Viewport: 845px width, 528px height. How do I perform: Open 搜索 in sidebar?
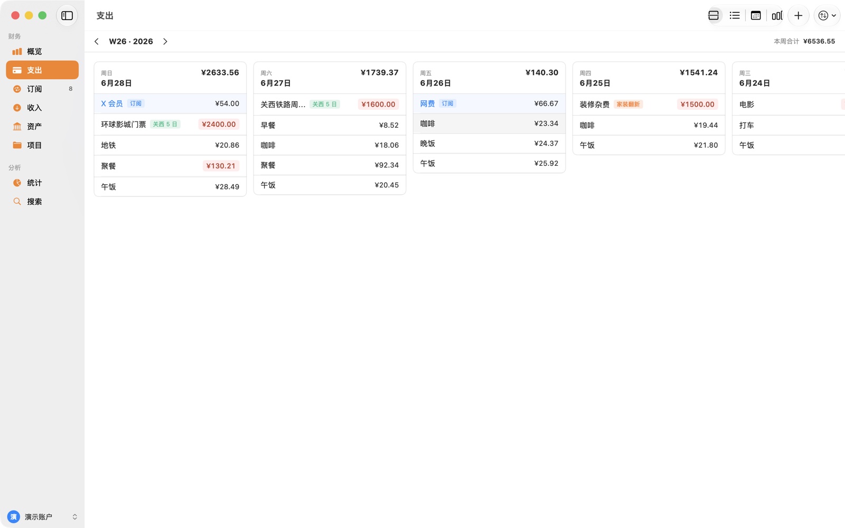click(42, 201)
